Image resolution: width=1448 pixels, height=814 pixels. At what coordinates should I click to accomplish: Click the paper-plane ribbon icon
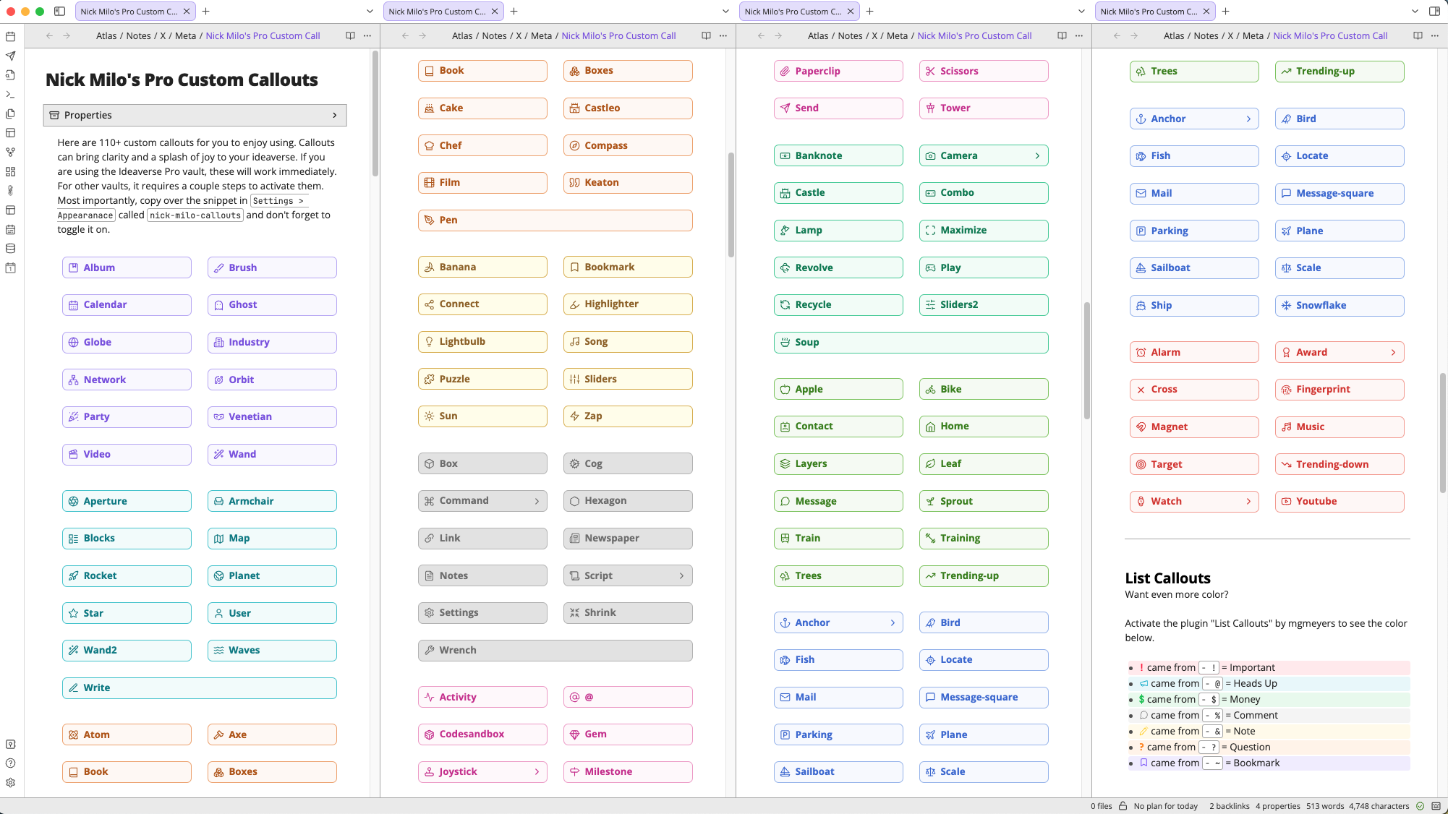coord(10,56)
